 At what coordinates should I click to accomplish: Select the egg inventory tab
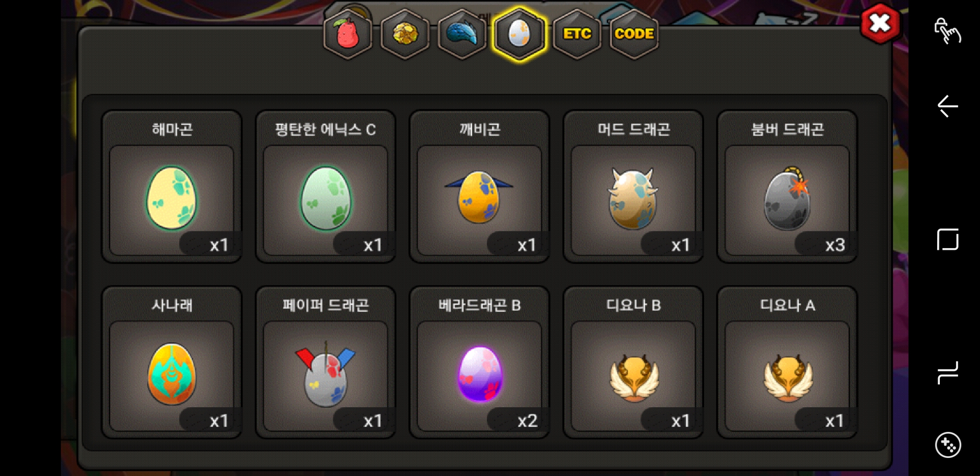click(x=519, y=34)
